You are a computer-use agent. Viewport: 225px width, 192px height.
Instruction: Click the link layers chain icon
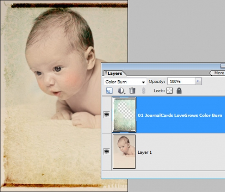point(143,91)
